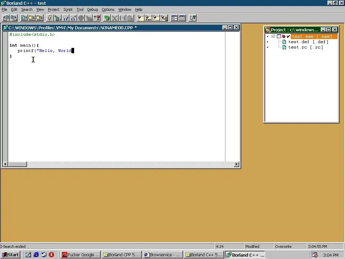This screenshot has height=259, width=345.
Task: Open the Search menu
Action: tap(27, 9)
